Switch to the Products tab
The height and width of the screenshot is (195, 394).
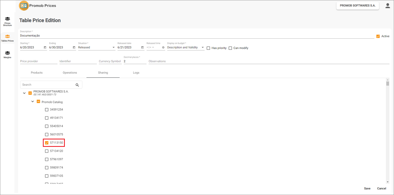pos(37,73)
